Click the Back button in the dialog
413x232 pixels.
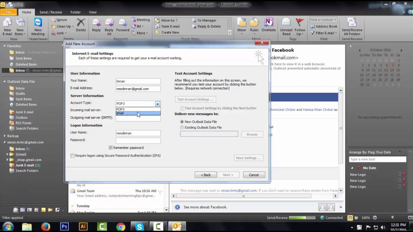click(206, 175)
